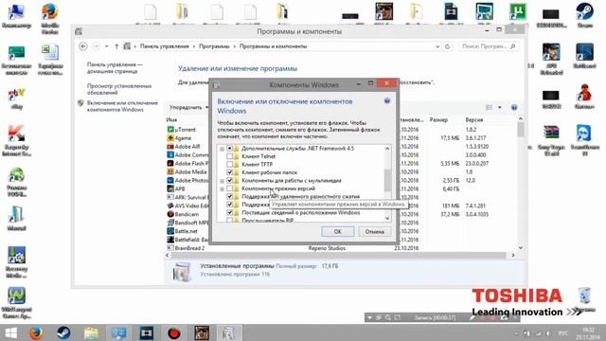Open Панель управления — домашняя страница link
The width and height of the screenshot is (606, 341).
pyautogui.click(x=115, y=68)
